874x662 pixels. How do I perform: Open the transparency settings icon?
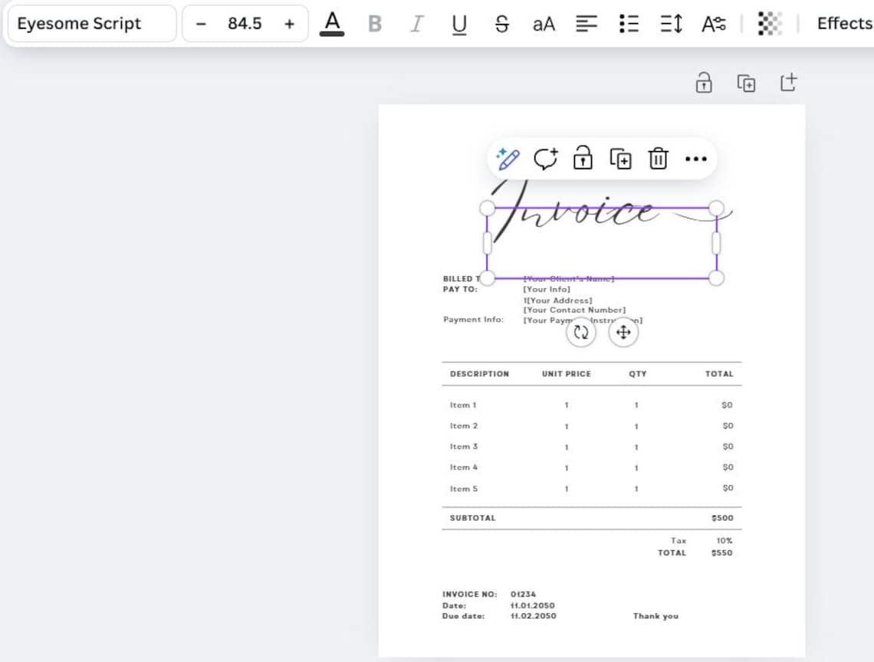(x=770, y=24)
